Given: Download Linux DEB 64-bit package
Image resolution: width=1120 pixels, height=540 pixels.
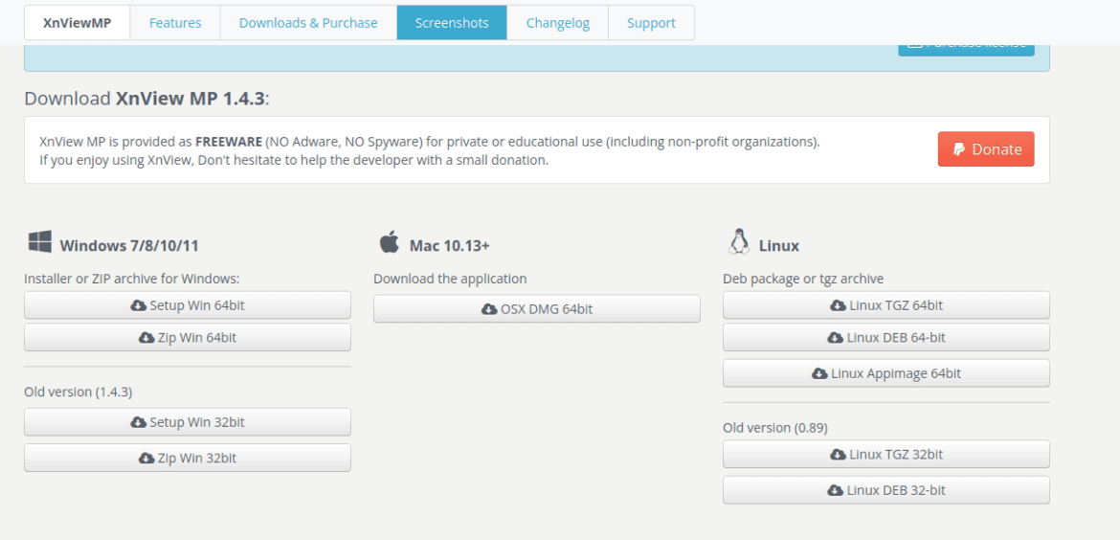Looking at the screenshot, I should pyautogui.click(x=886, y=337).
